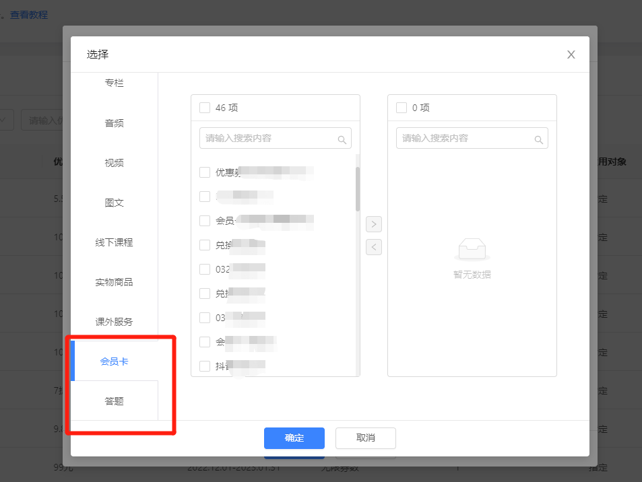The width and height of the screenshot is (642, 482).
Task: Check the first 优惠券 item checkbox
Action: 205,172
